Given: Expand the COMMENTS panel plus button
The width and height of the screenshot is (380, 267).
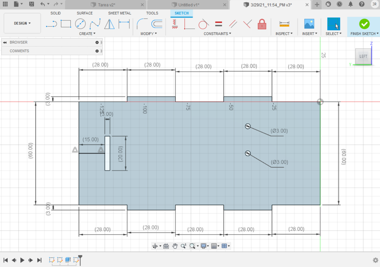Looking at the screenshot, I should point(97,51).
